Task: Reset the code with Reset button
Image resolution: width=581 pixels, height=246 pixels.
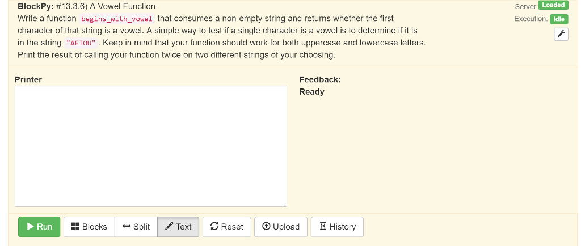Action: pyautogui.click(x=227, y=227)
